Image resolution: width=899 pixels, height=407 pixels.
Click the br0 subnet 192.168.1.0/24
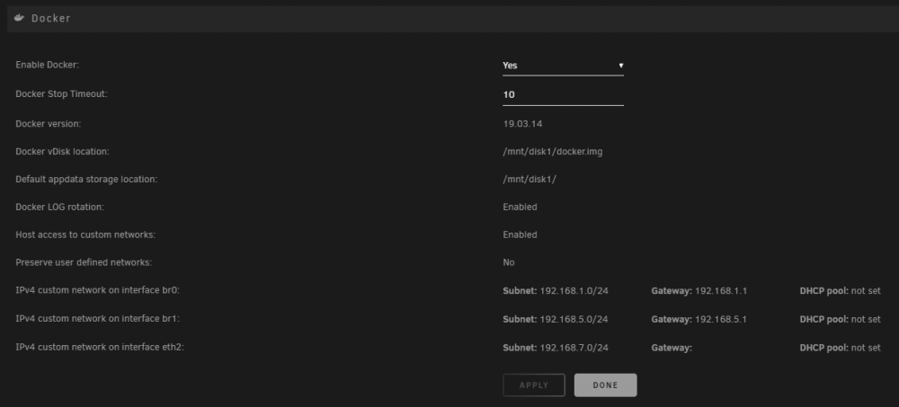(574, 290)
